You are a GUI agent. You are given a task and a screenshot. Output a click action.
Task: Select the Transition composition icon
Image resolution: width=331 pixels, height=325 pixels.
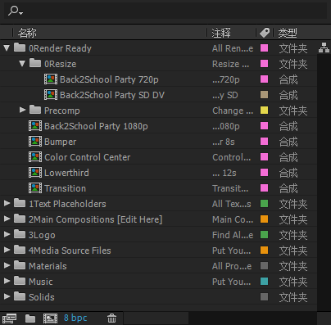(35, 188)
